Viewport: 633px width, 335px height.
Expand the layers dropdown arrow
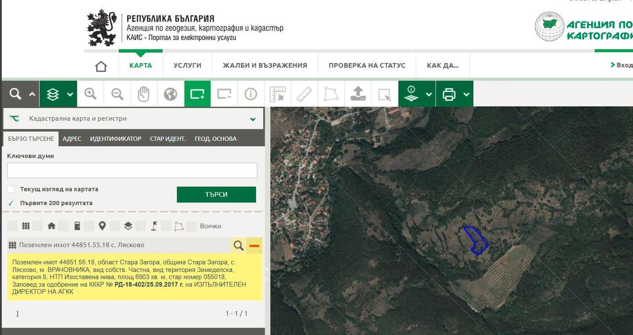coord(70,94)
